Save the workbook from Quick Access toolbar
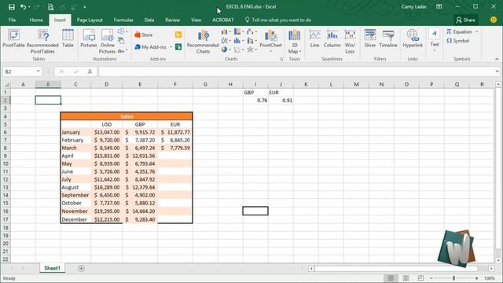Image resolution: width=503 pixels, height=283 pixels. (12, 7)
